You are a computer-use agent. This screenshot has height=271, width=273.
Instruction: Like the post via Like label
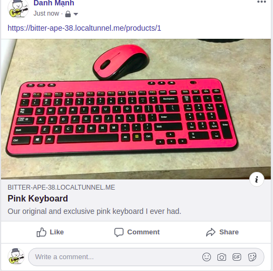(57, 232)
